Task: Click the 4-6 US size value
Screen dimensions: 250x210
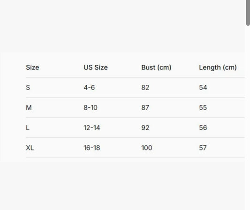Action: click(x=89, y=88)
